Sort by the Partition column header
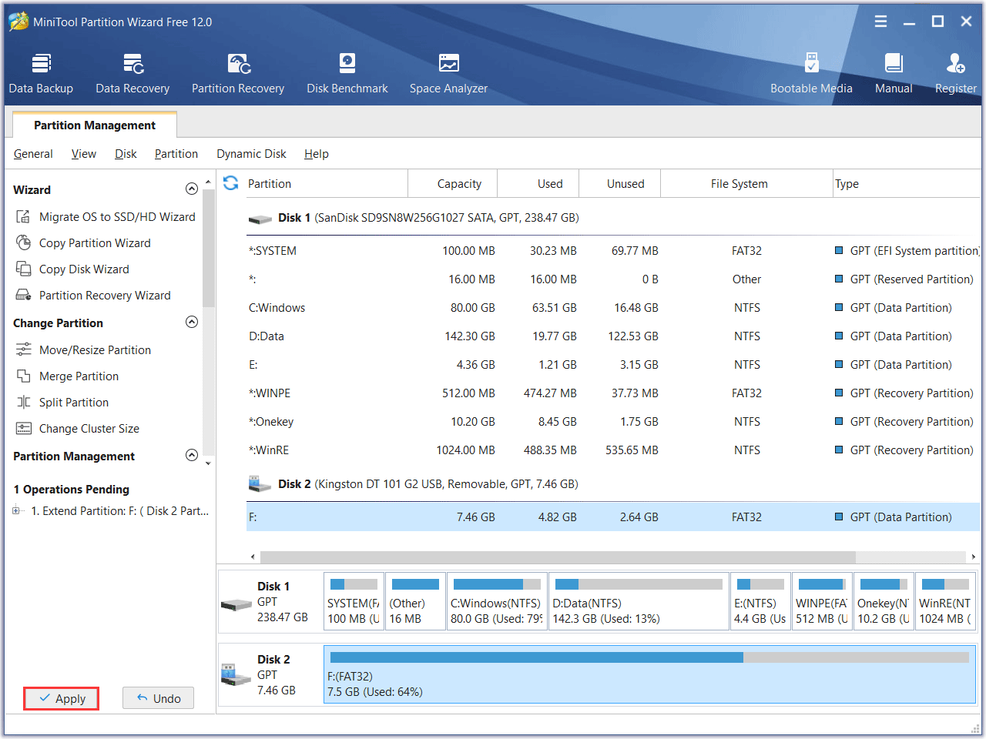The image size is (986, 739). pos(327,183)
